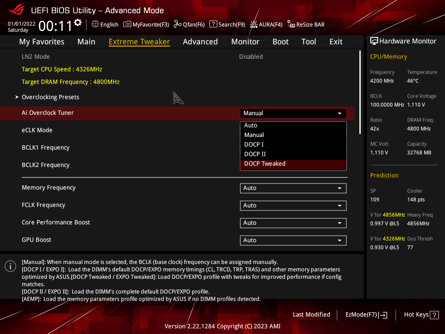Click the Hot Keys question-mark icon
The height and width of the screenshot is (334, 445).
click(x=434, y=315)
